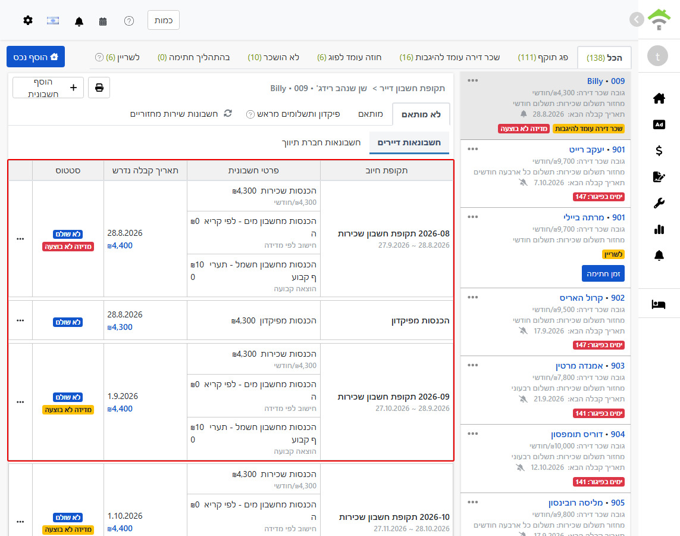
Task: Select שכר דירה עומד להיגבות (16) tab
Action: click(450, 57)
